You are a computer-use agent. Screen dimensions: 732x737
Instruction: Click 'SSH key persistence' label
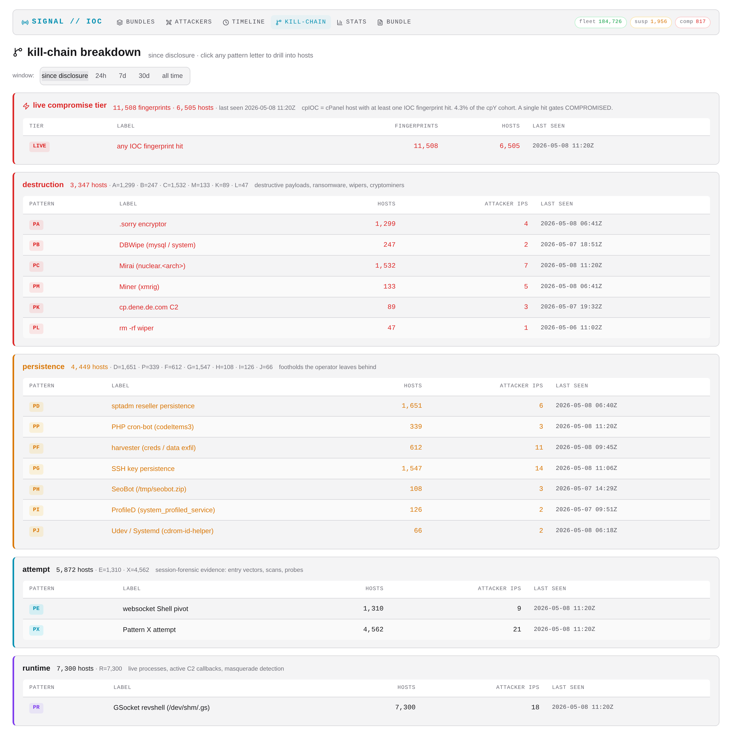pyautogui.click(x=143, y=469)
